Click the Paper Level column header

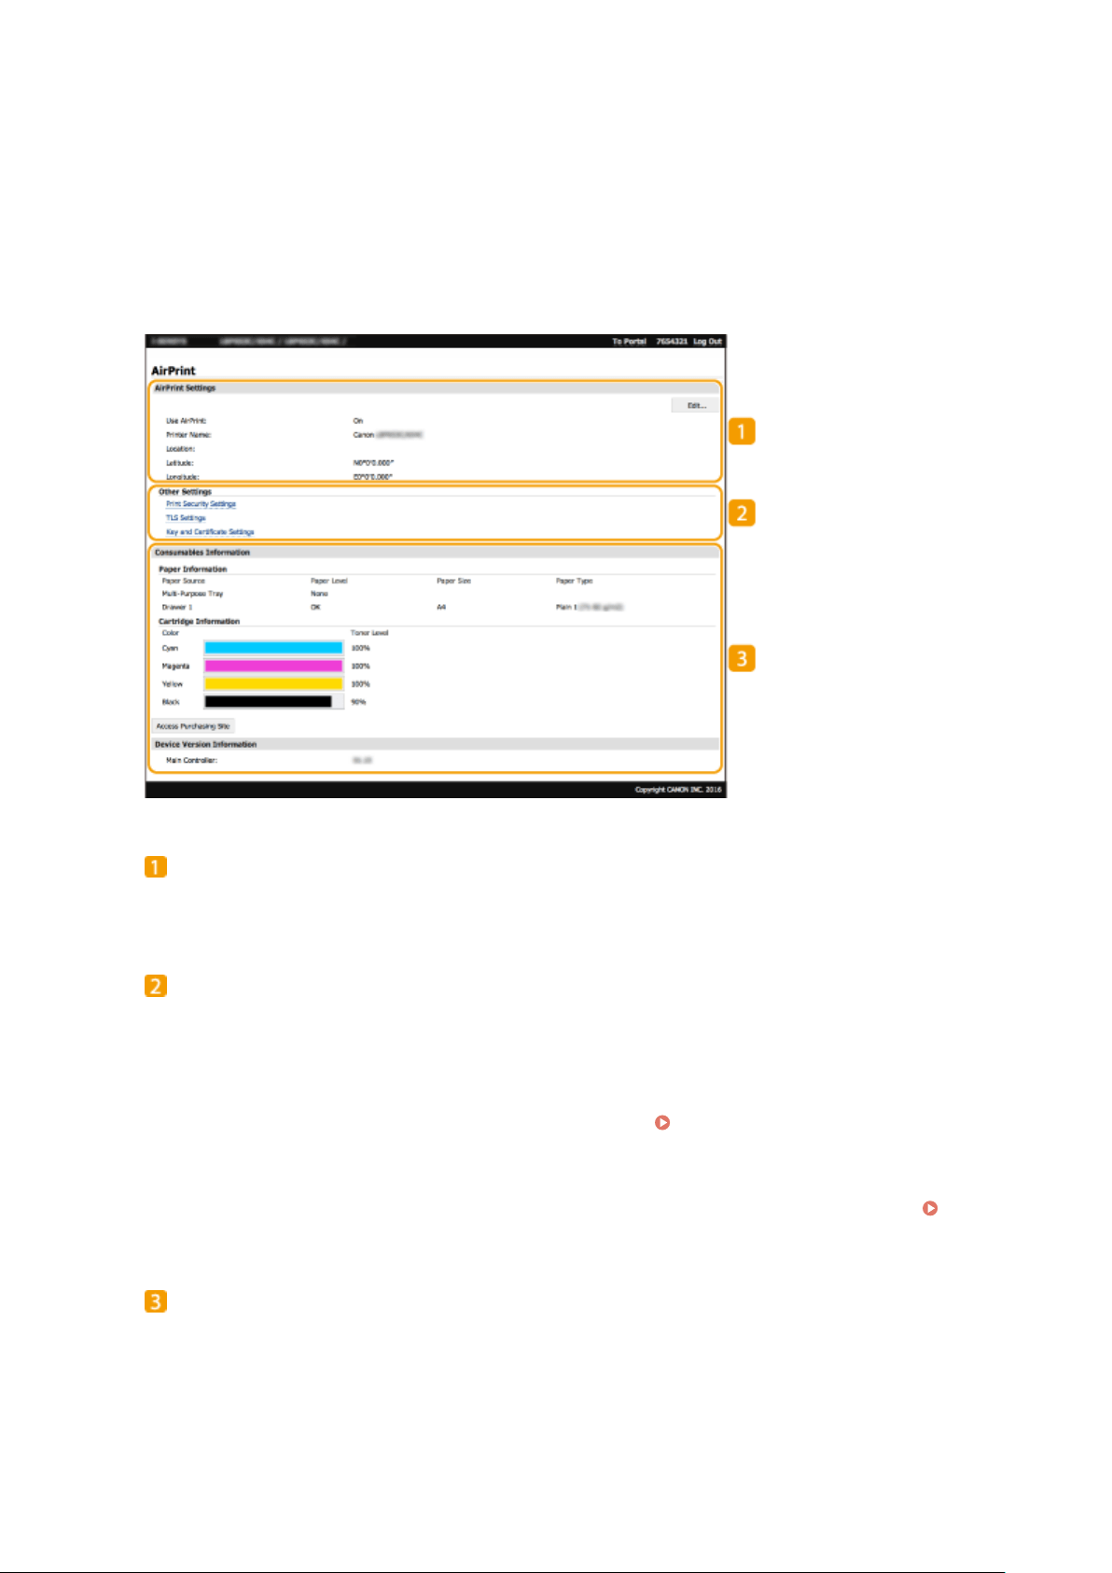click(329, 581)
